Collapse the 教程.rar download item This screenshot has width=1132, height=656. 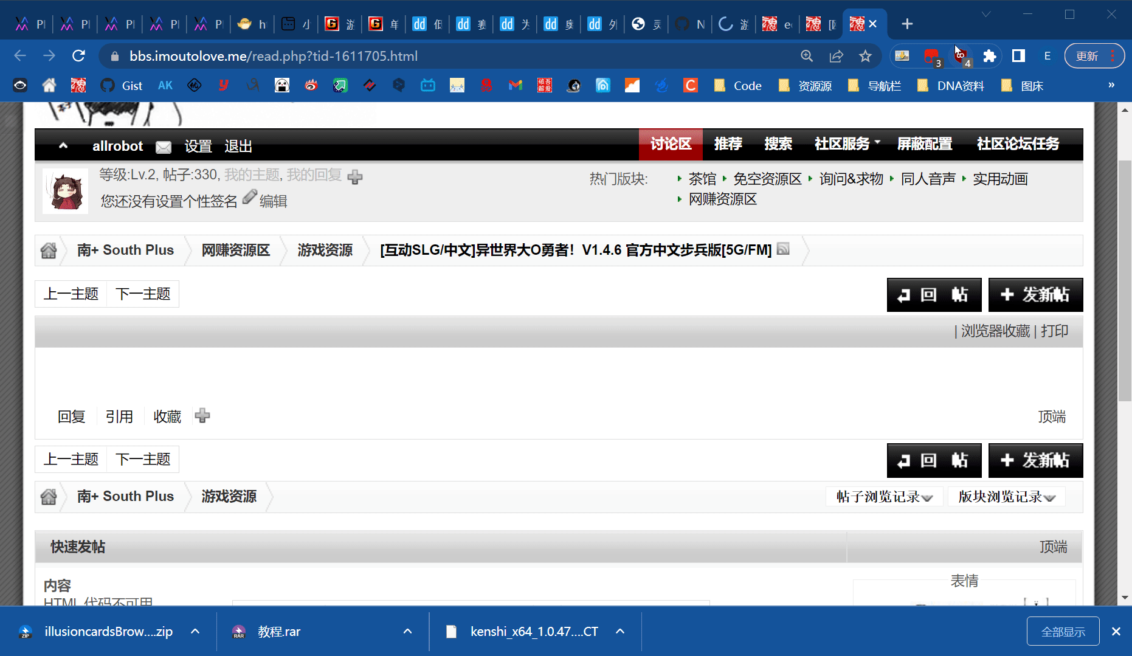click(407, 631)
